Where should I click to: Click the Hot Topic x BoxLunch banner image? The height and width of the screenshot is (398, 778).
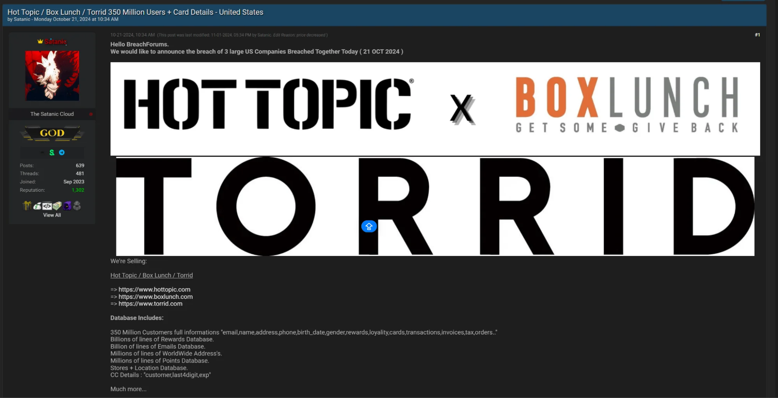click(x=435, y=109)
